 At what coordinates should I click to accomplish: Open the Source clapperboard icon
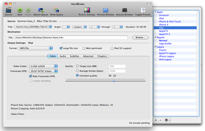[9, 10]
